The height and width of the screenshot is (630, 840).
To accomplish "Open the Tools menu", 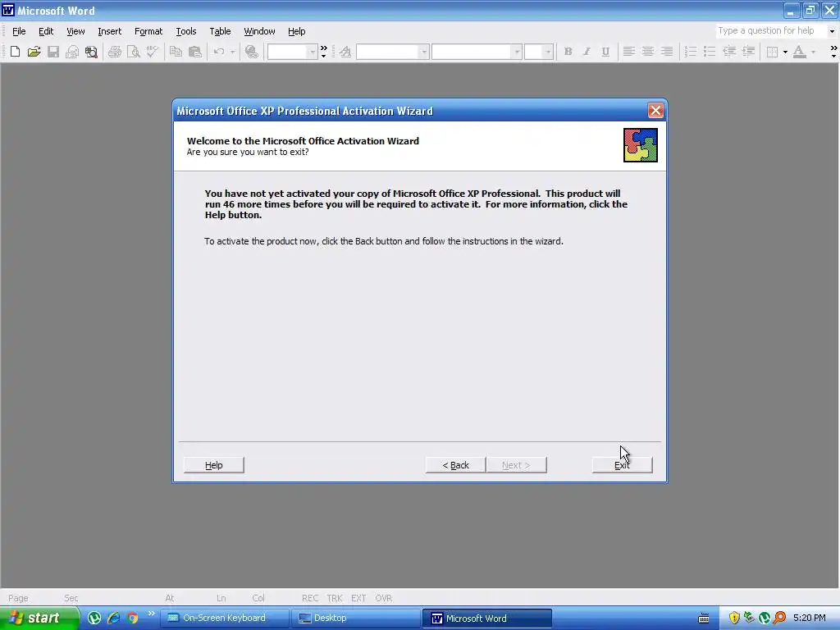I will click(x=186, y=31).
